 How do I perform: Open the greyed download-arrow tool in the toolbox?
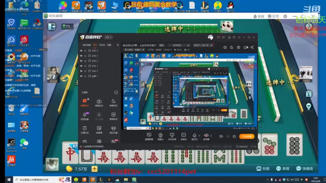point(99,116)
